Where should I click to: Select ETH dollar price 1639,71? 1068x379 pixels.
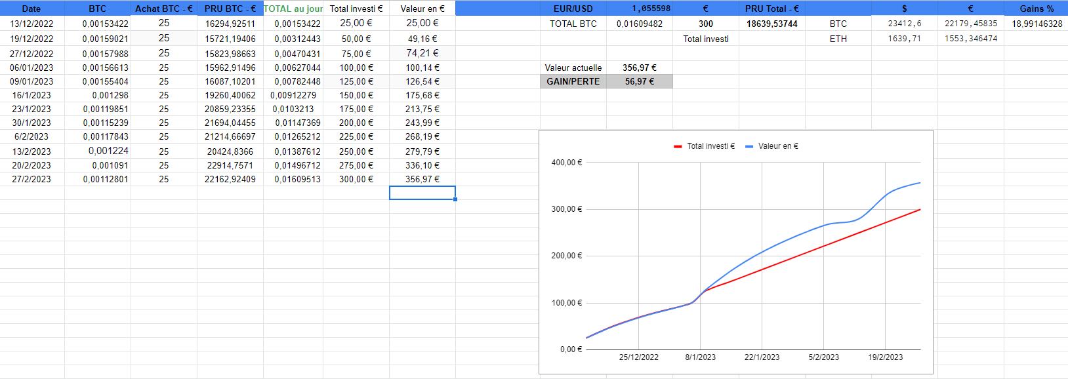pos(905,39)
